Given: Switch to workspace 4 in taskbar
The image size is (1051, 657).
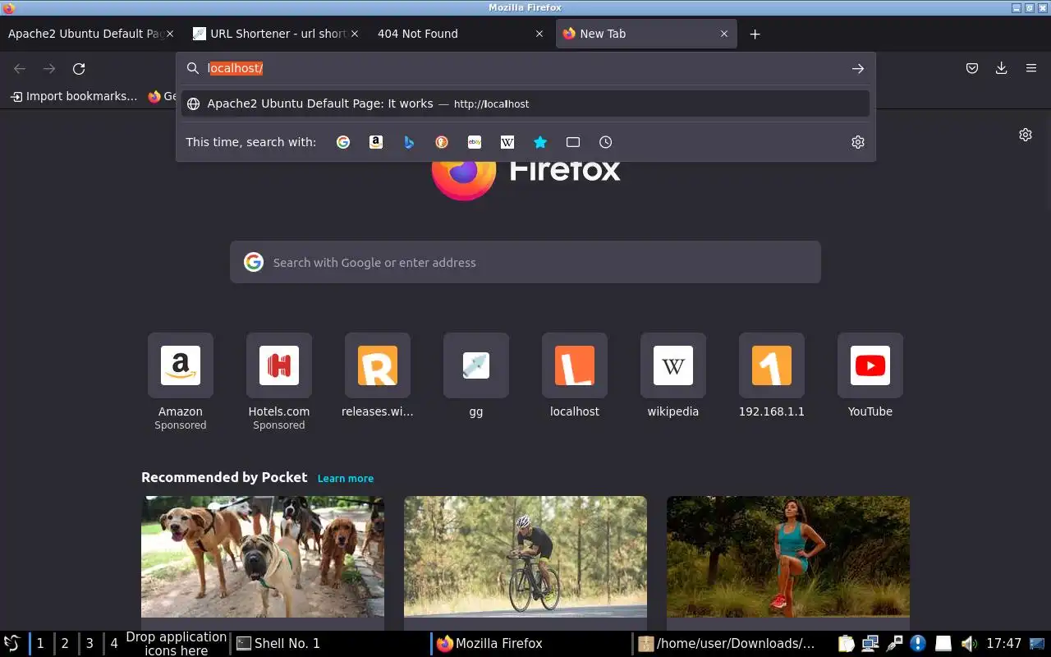Looking at the screenshot, I should tap(114, 644).
